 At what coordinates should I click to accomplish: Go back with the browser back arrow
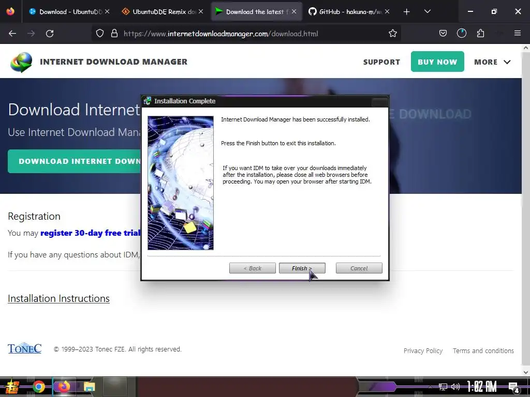point(12,34)
